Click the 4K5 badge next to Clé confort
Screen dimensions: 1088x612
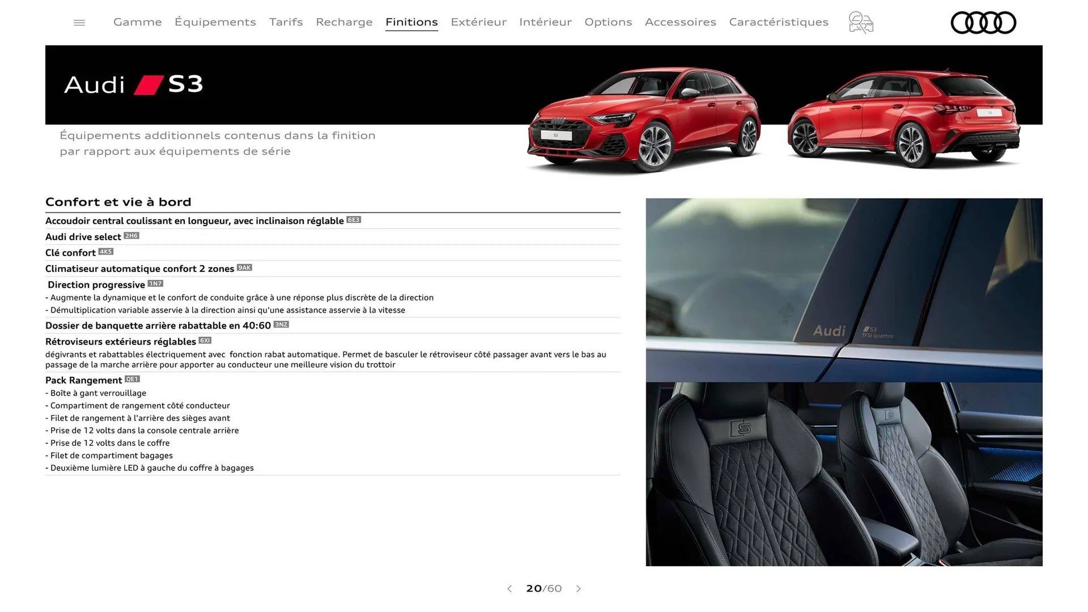coord(105,252)
